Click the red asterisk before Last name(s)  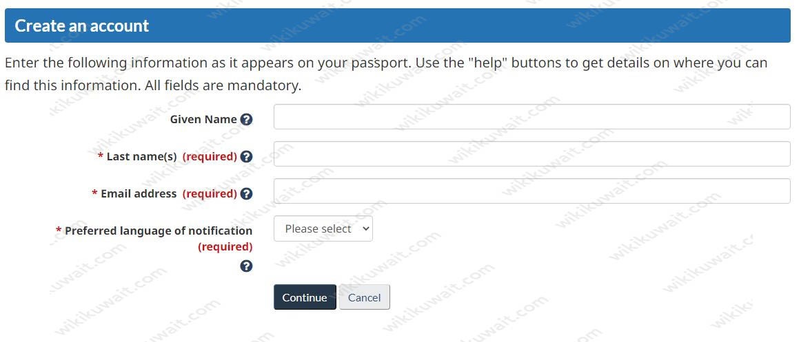(101, 156)
